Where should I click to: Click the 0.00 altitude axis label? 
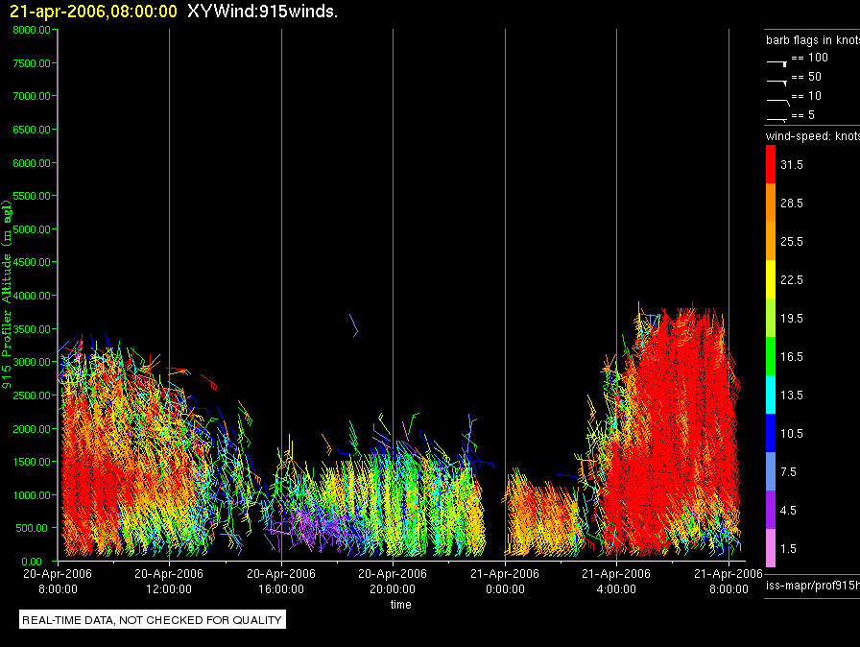coord(32,562)
